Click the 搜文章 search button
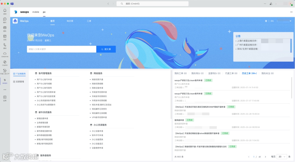 [106, 49]
